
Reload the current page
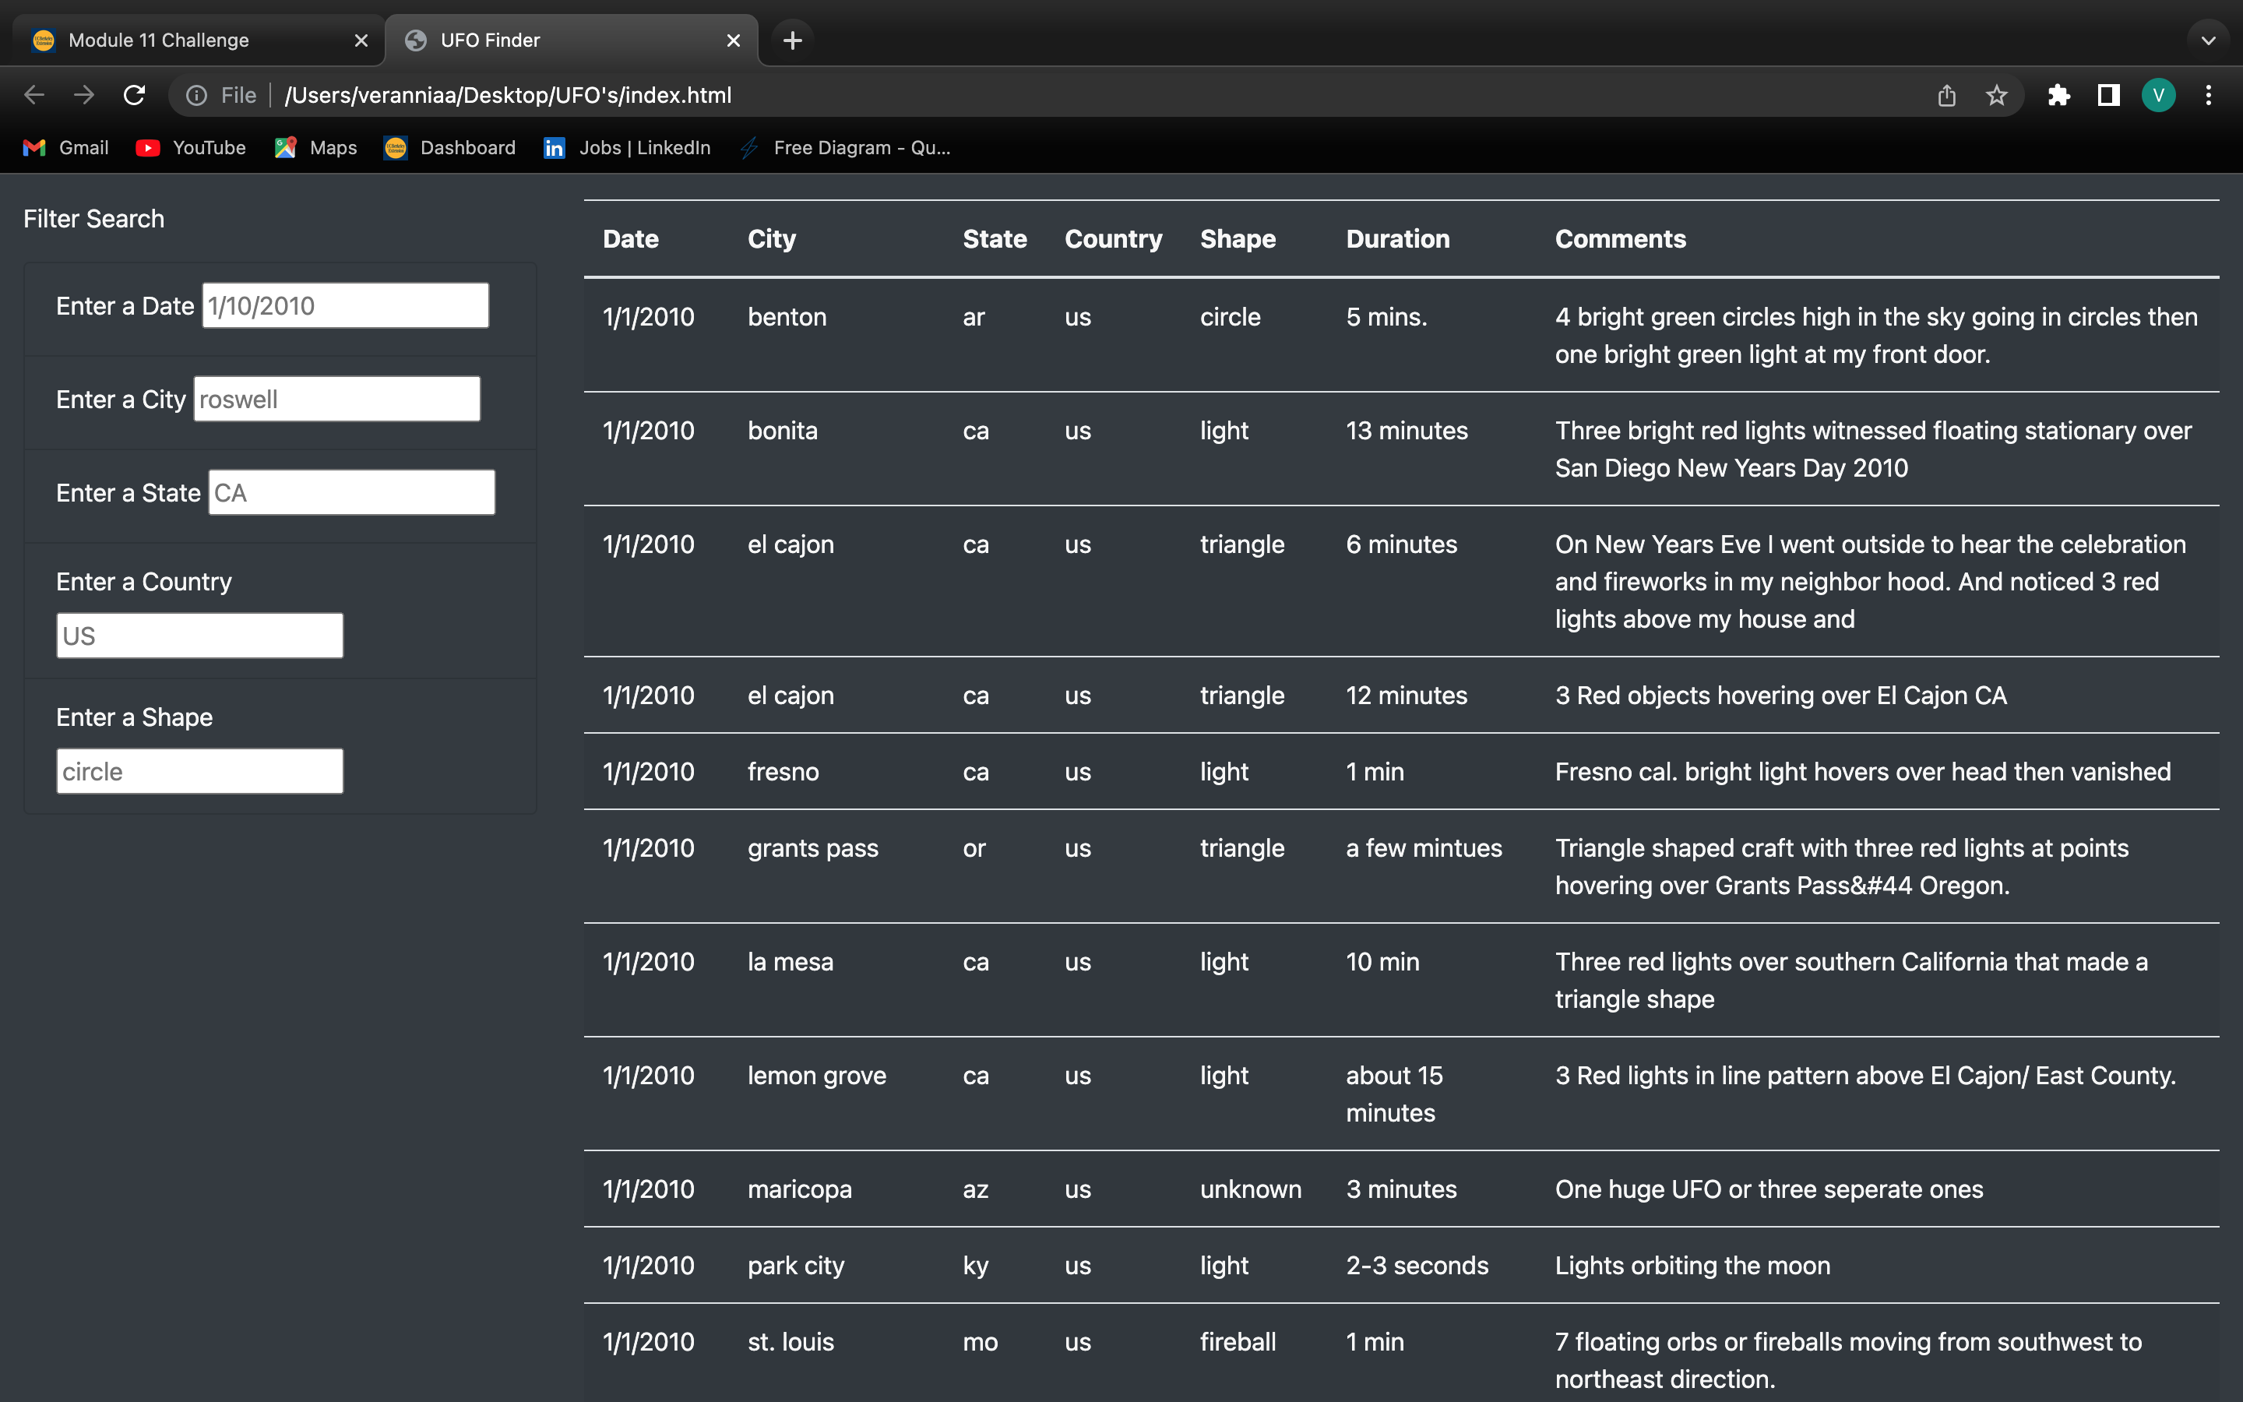click(136, 94)
